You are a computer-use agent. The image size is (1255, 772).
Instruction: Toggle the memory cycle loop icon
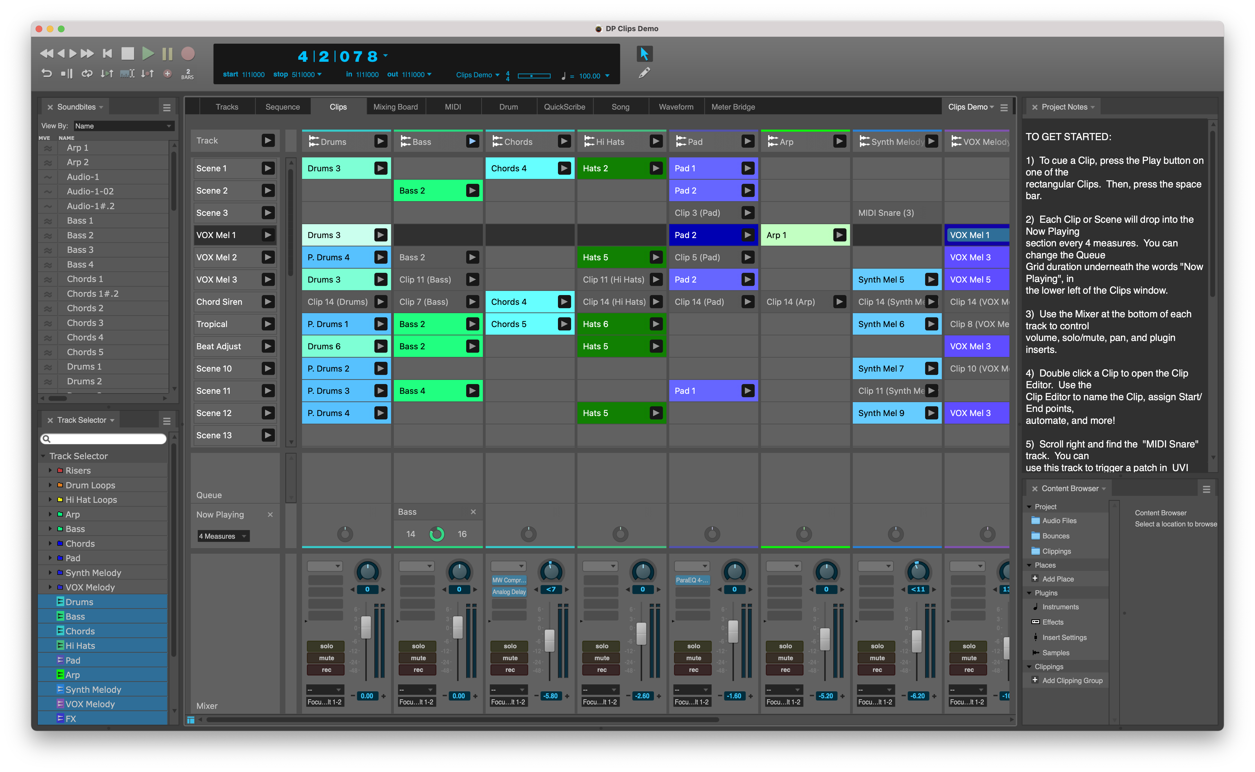tap(87, 73)
